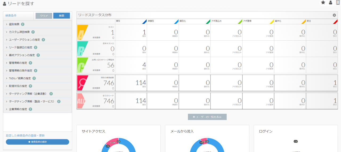Click help icon beside 配信状況の指定
The width and height of the screenshot is (341, 152).
point(30,86)
